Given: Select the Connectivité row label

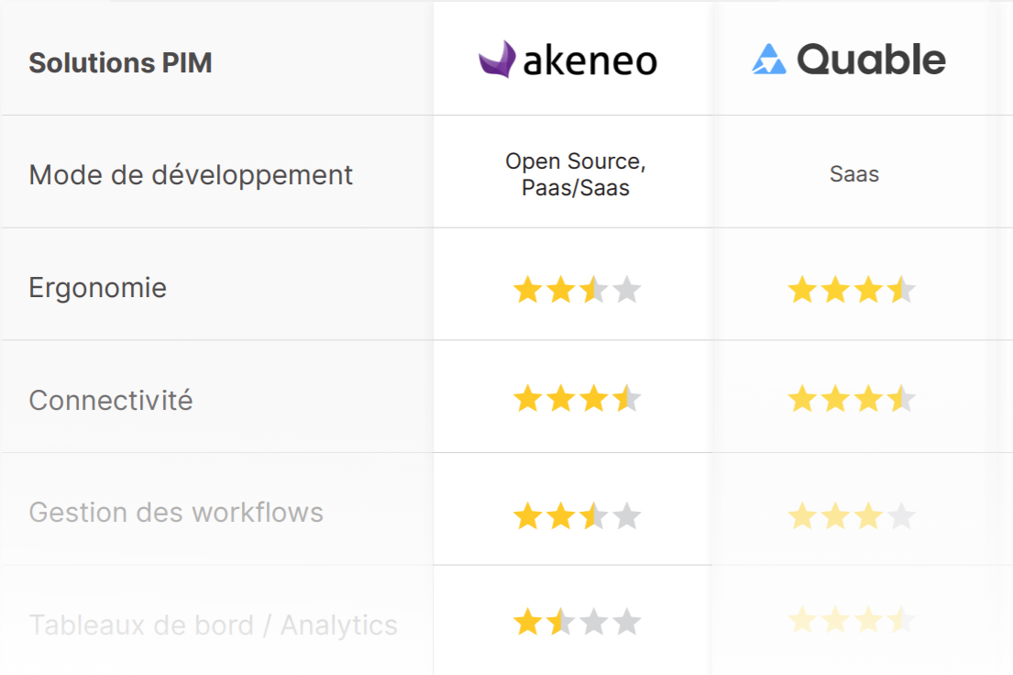Looking at the screenshot, I should point(111,401).
